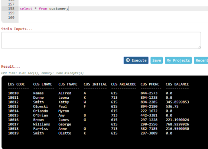Click phone number 290-2556

[x=149, y=124]
